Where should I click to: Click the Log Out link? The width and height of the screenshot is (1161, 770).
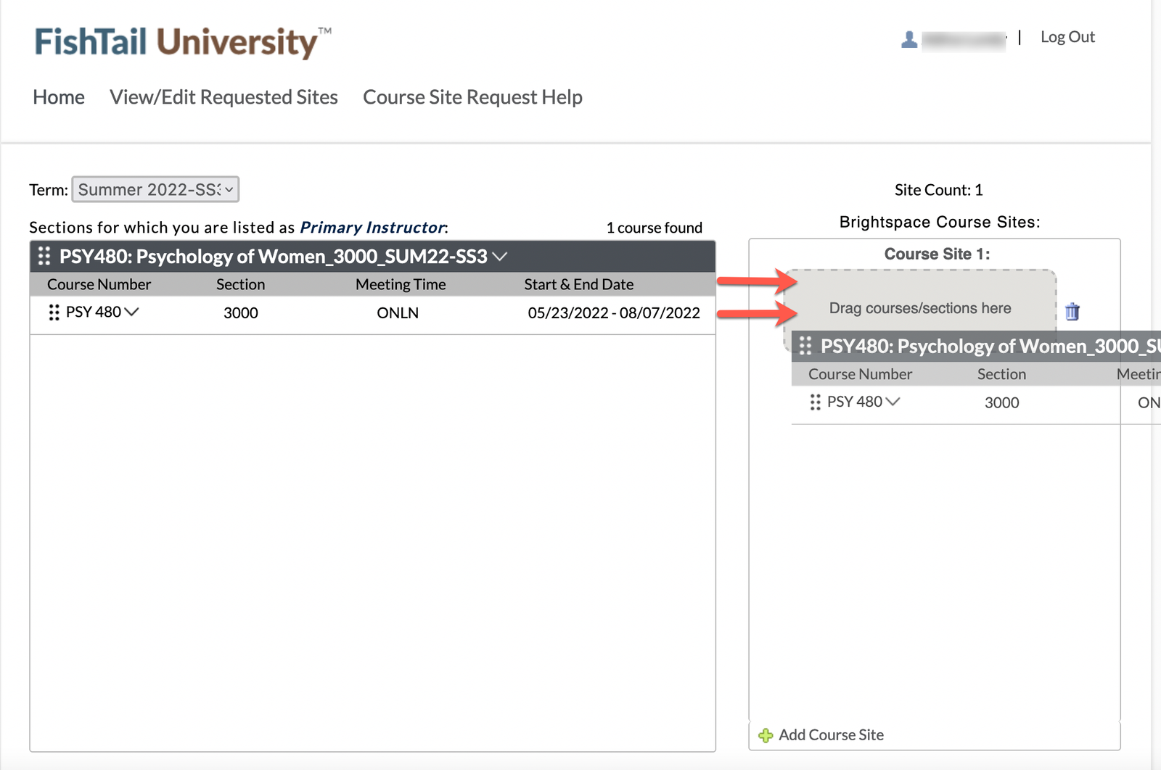tap(1067, 37)
